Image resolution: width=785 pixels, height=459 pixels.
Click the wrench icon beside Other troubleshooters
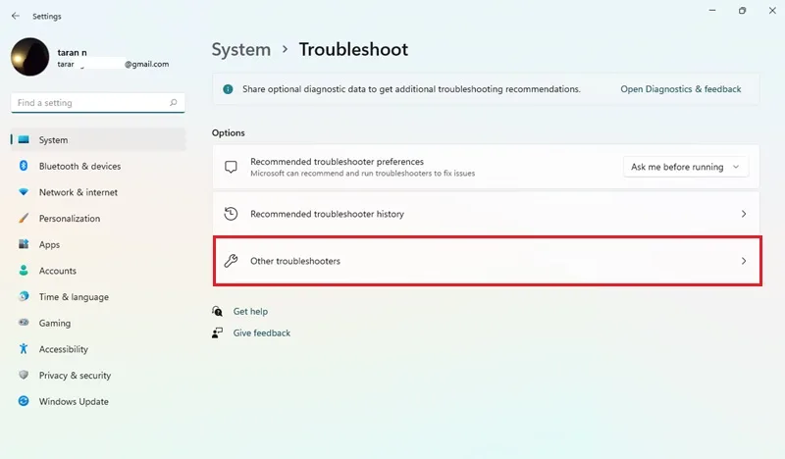pos(231,261)
